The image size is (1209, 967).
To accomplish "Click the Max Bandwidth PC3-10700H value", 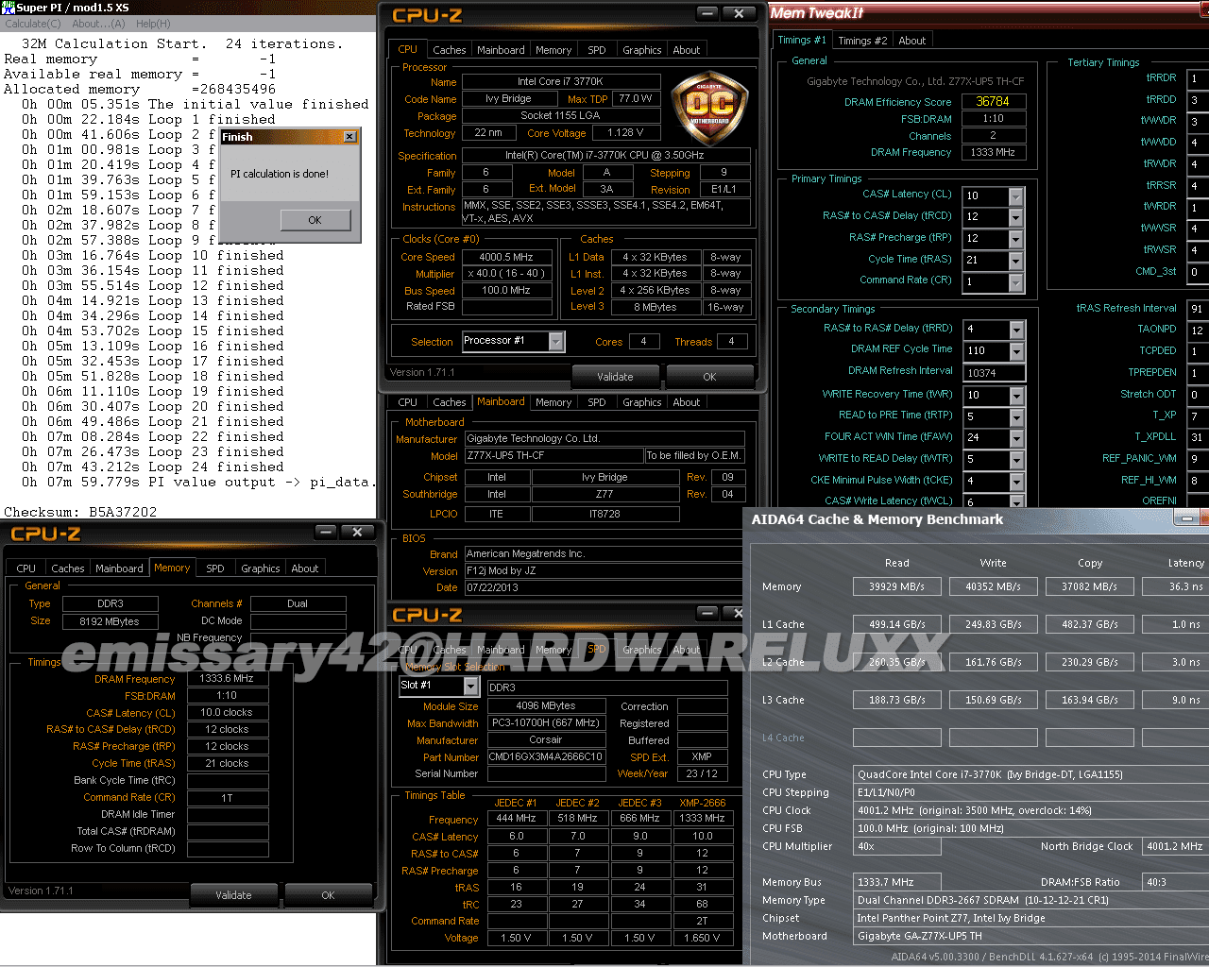I will tap(546, 722).
